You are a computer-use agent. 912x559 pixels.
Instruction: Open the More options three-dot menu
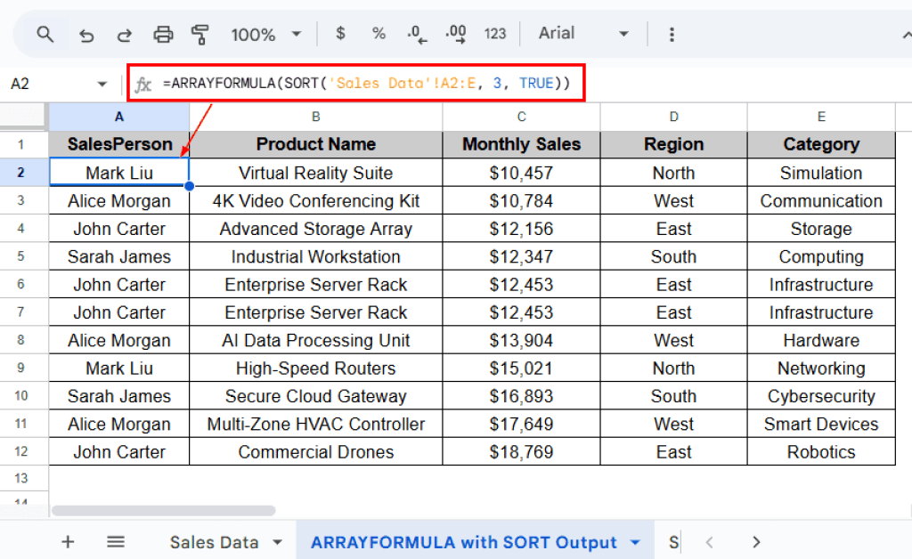point(672,33)
